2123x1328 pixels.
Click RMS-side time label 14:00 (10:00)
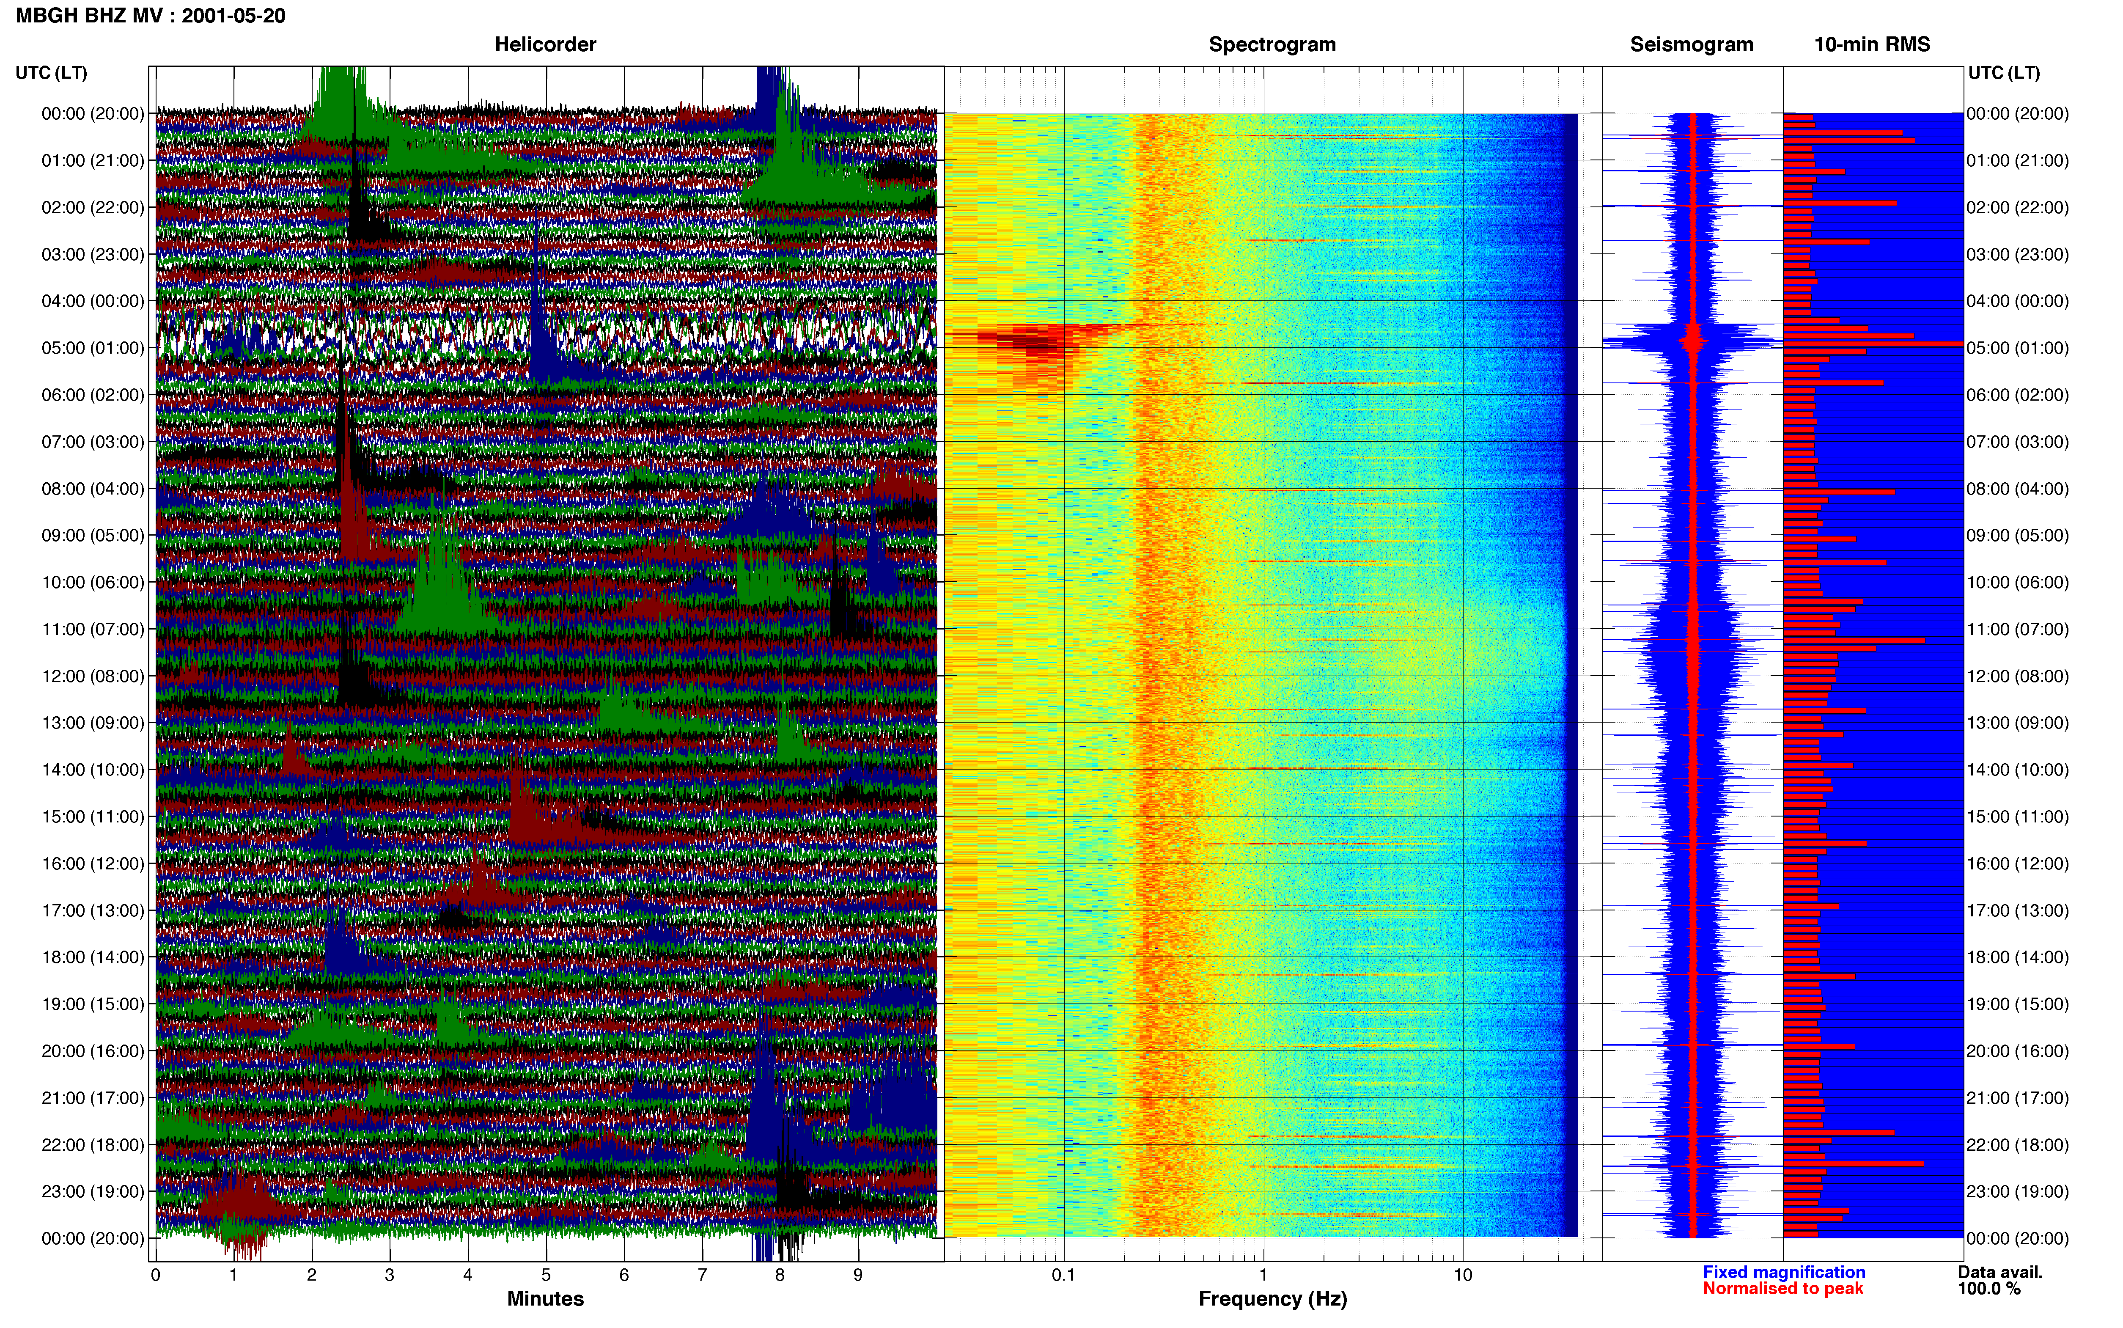tap(2018, 770)
